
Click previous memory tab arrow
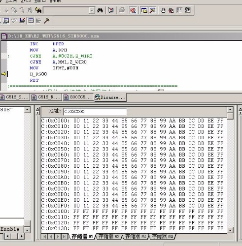51,237
